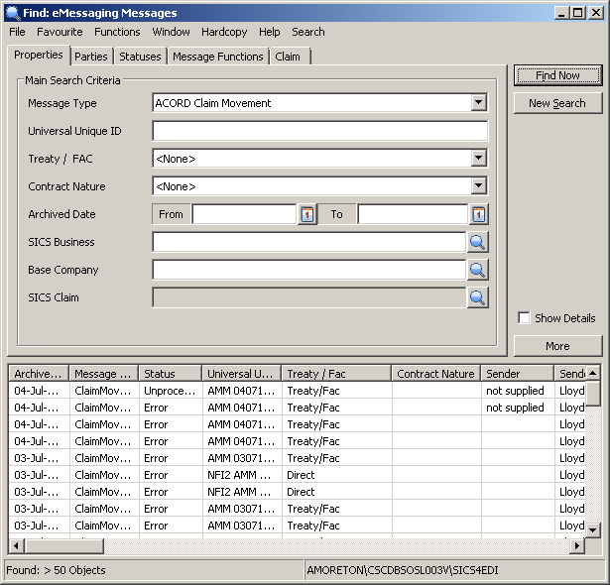Open the Archived Date From calendar picker

[306, 214]
